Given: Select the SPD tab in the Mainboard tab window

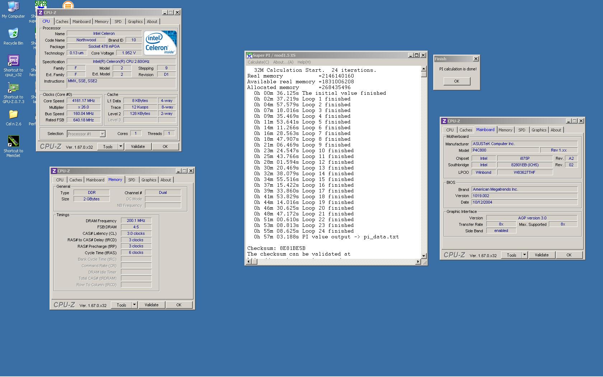Looking at the screenshot, I should (522, 130).
